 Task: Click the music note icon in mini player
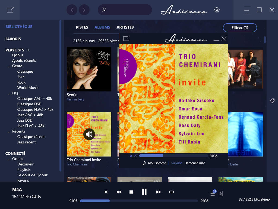coord(144,163)
